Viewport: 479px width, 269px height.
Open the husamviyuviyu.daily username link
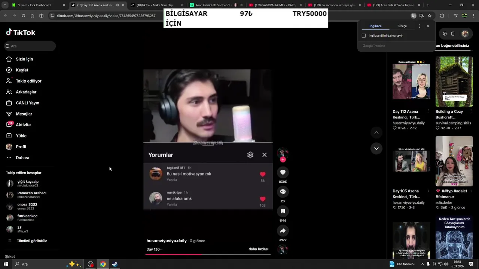pyautogui.click(x=167, y=241)
